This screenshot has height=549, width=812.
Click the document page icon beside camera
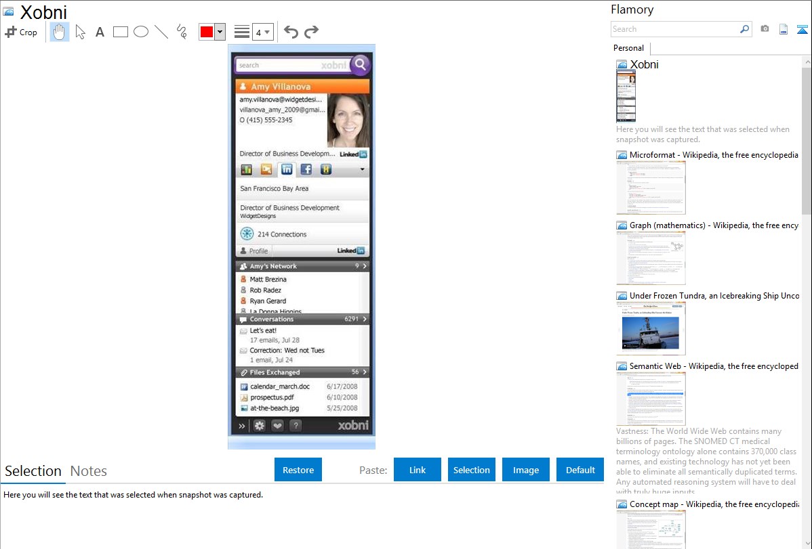(784, 29)
